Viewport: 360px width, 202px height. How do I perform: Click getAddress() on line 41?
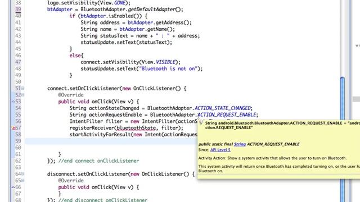[x=172, y=22]
